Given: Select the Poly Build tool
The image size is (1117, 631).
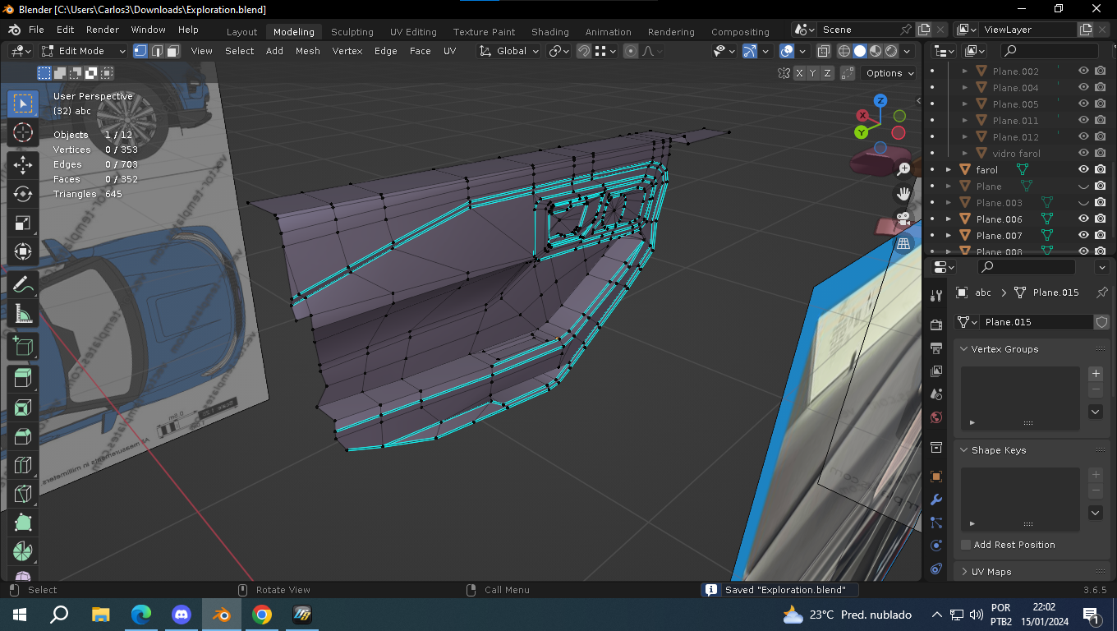Looking at the screenshot, I should click(23, 523).
